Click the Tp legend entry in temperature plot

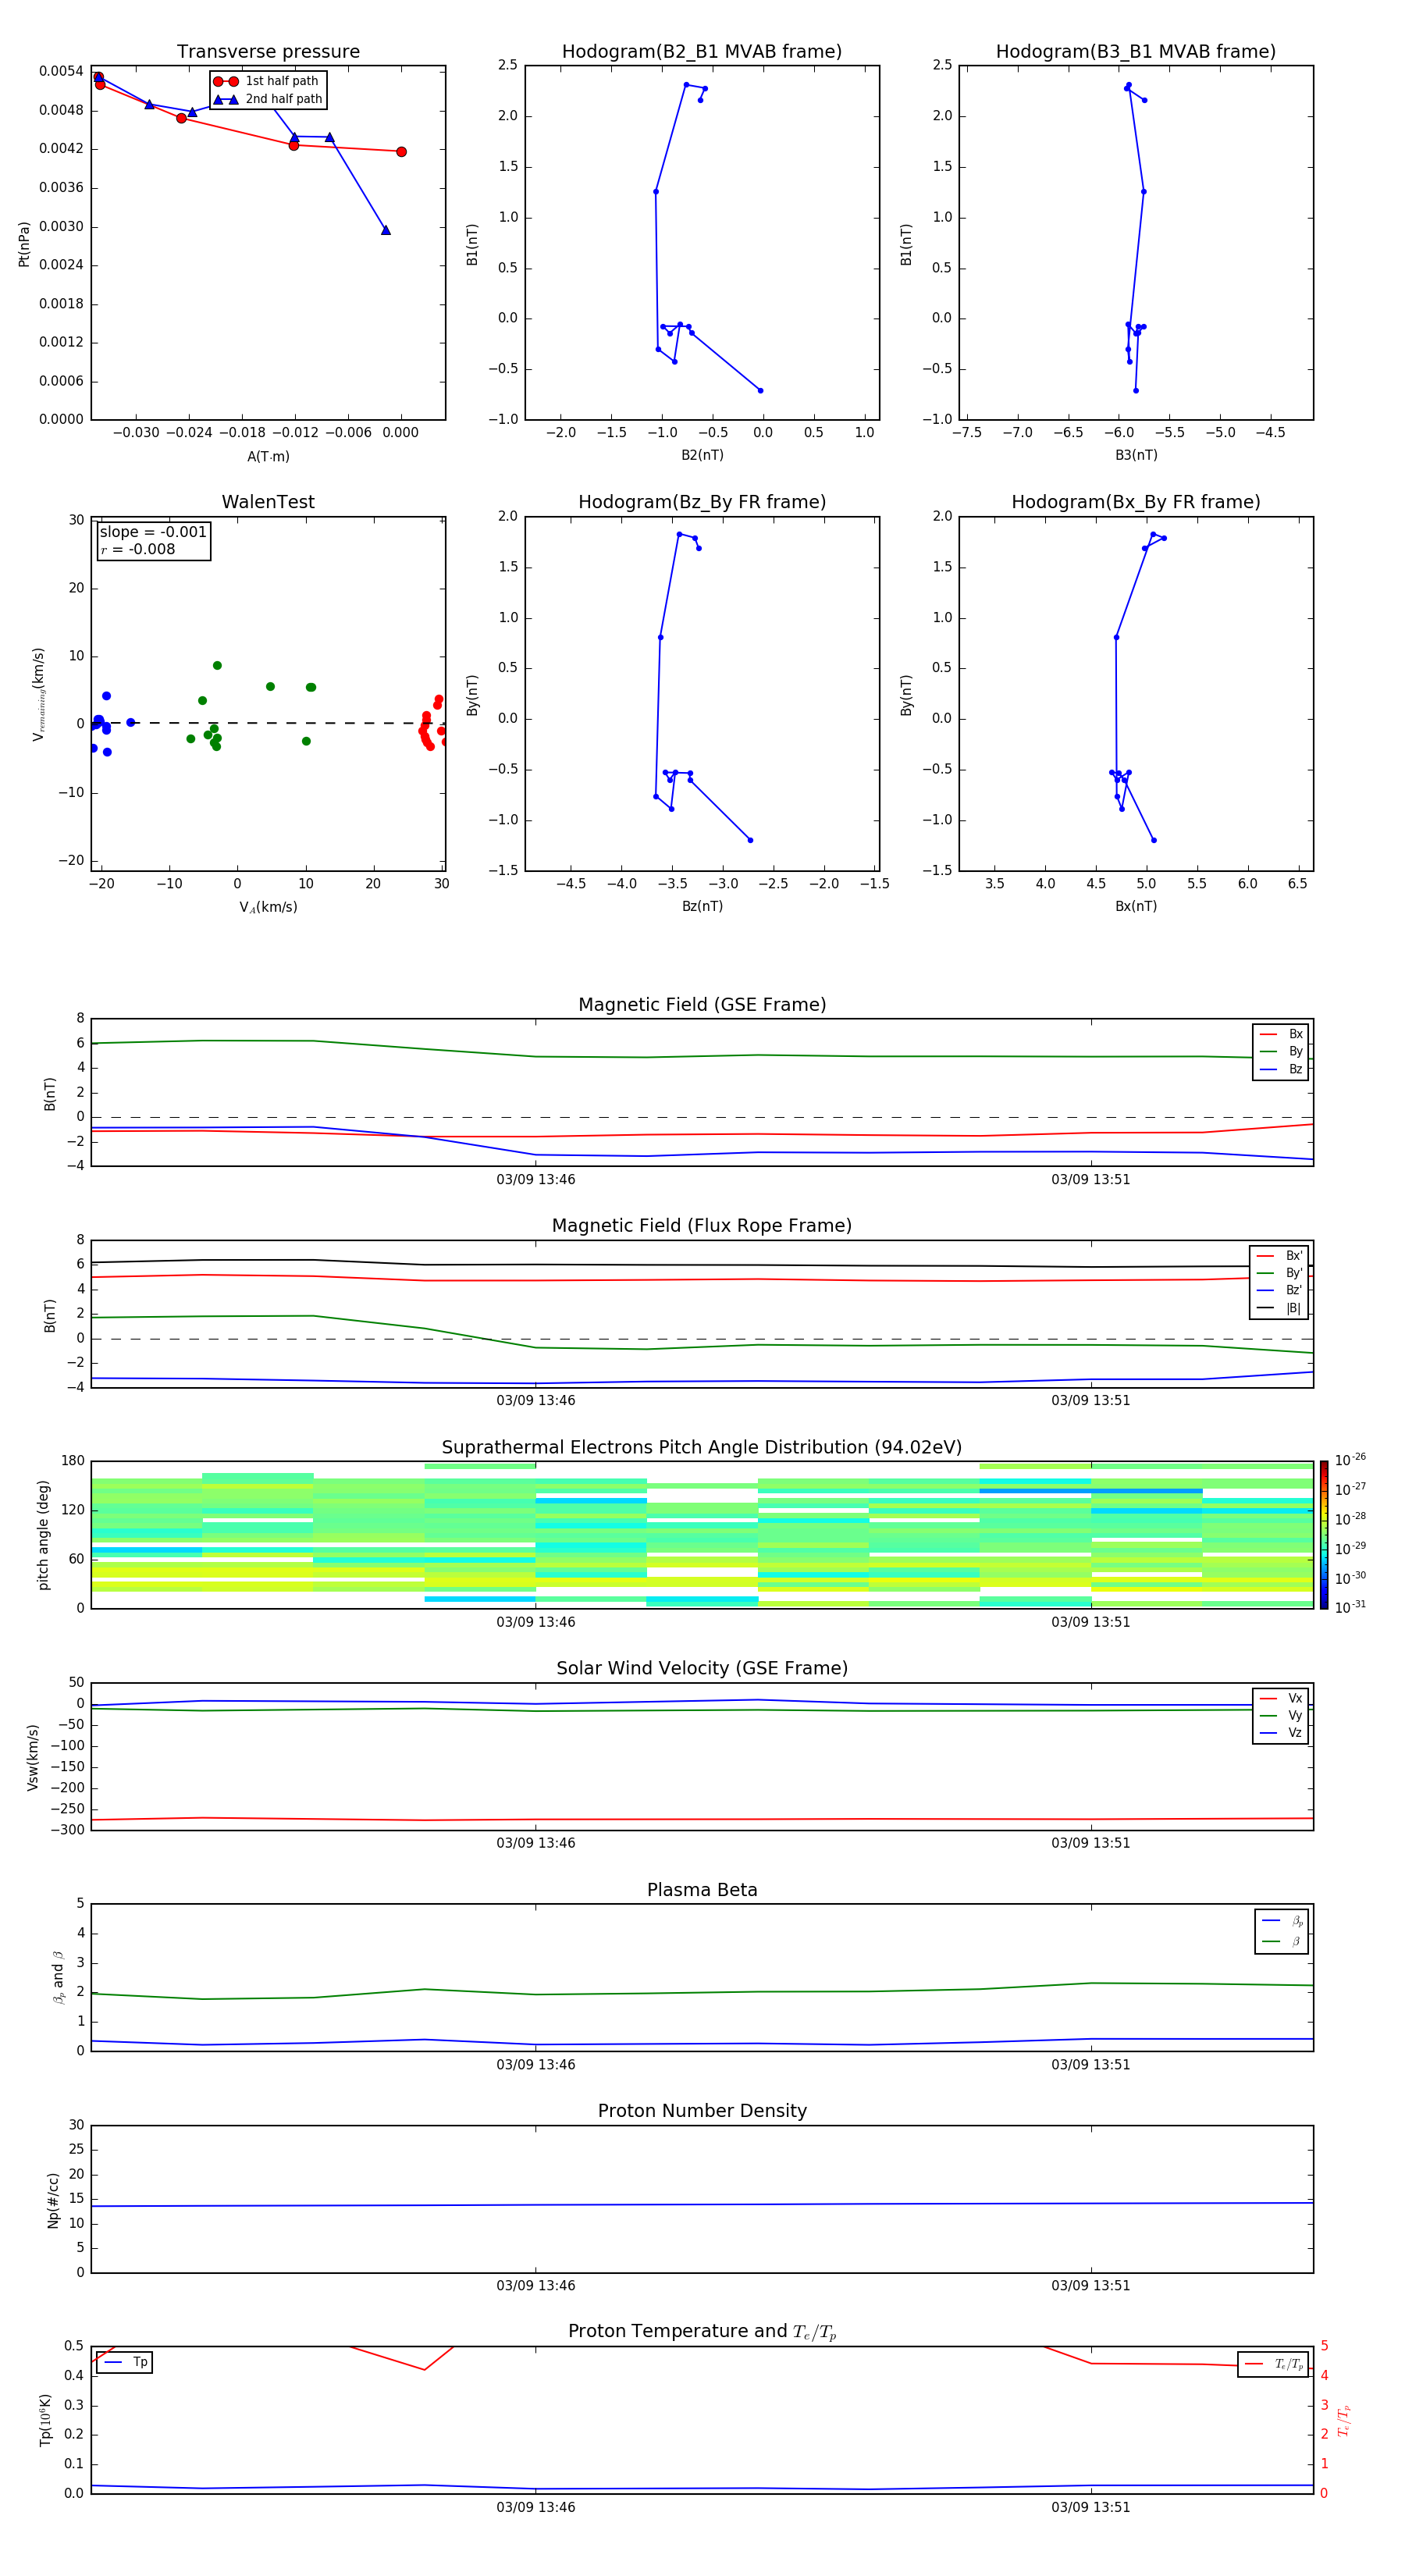[125, 2362]
